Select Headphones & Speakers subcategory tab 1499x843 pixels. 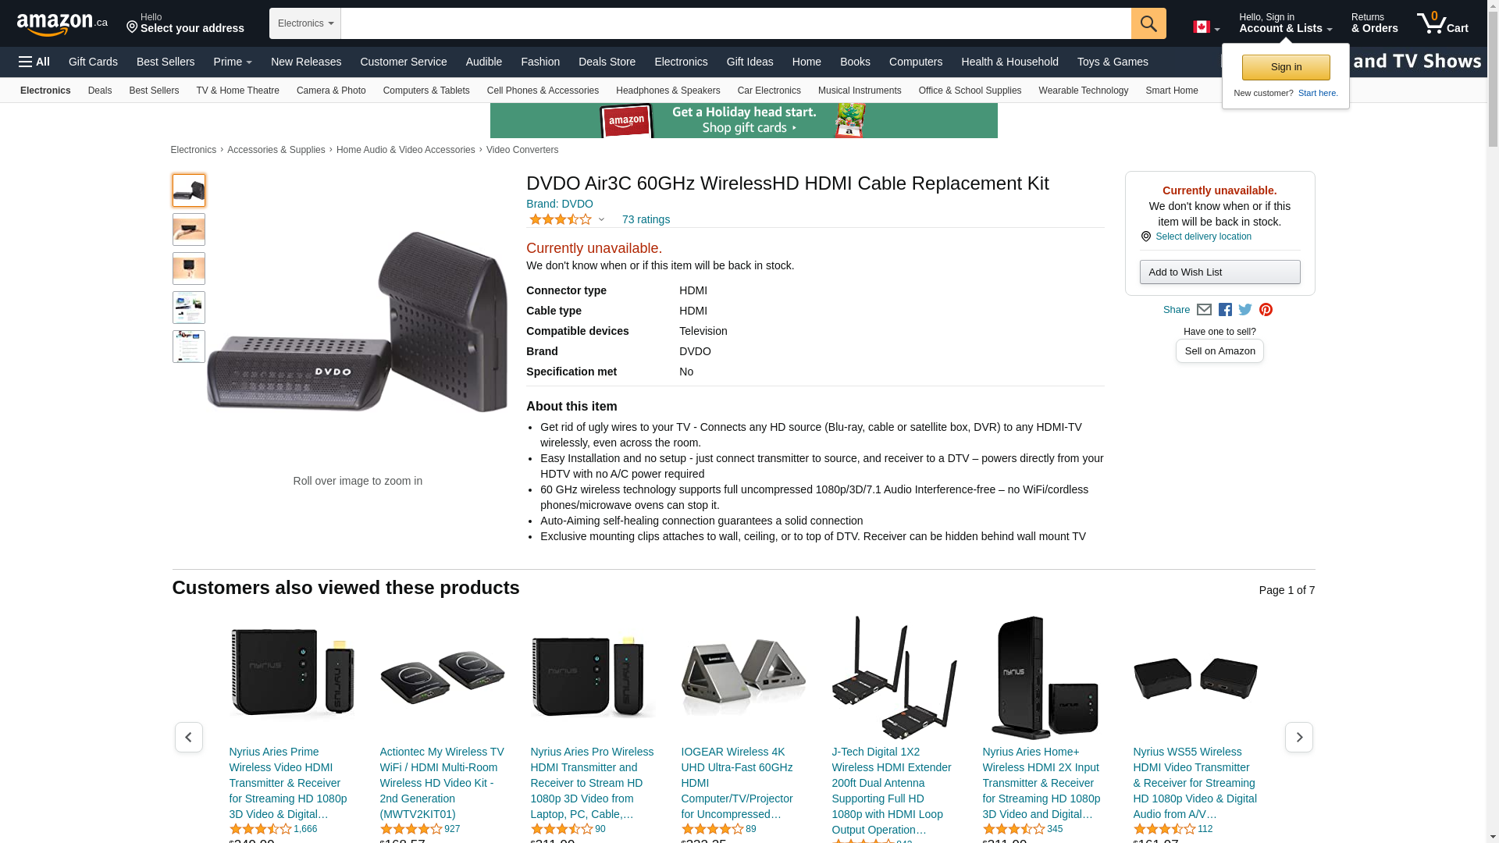(x=668, y=91)
